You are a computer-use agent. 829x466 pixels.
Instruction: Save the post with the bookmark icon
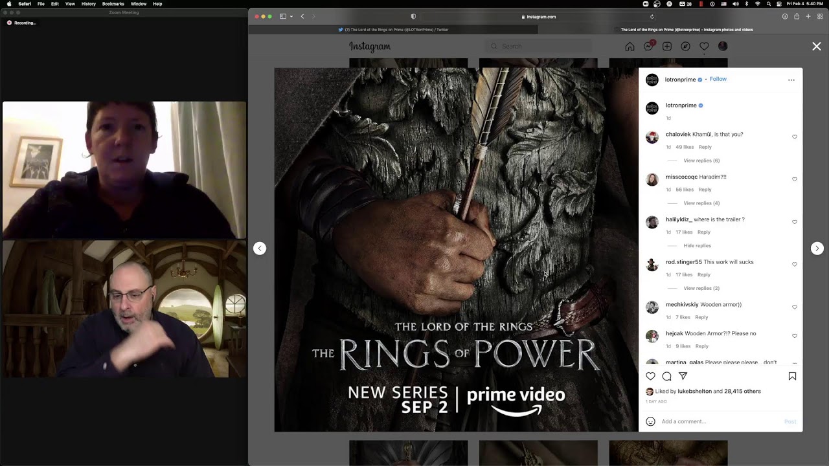792,376
